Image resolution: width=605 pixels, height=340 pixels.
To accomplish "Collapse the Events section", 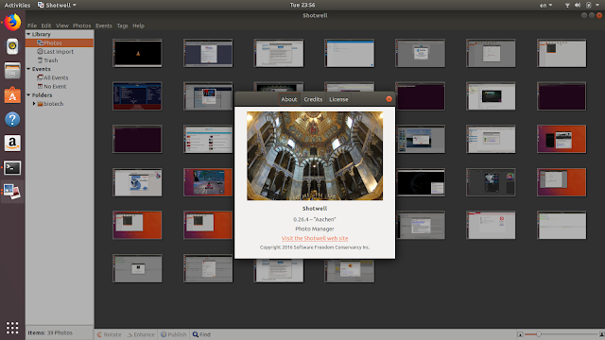I will (x=28, y=69).
